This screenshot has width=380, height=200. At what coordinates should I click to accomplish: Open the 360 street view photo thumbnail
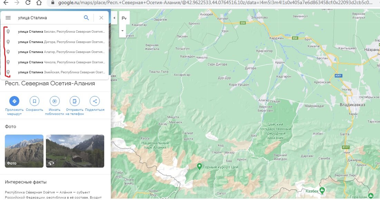point(75,151)
